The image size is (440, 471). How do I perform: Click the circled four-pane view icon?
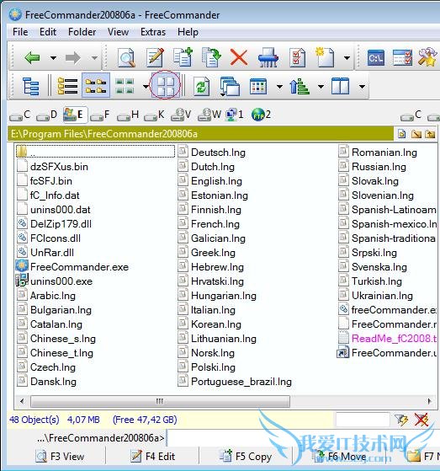click(x=166, y=85)
